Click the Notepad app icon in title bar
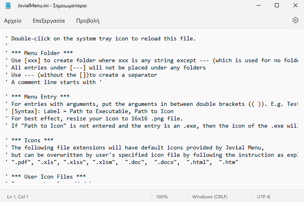 [x=8, y=6]
